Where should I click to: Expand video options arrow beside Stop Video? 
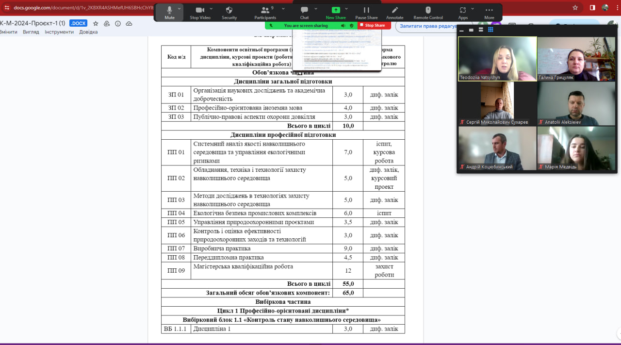click(x=211, y=9)
